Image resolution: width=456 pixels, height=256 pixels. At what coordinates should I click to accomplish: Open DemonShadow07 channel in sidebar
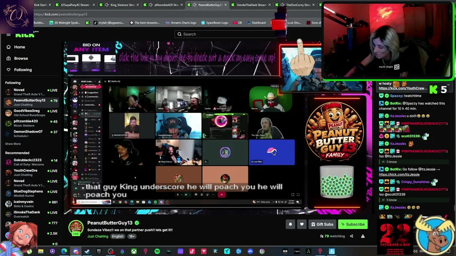click(31, 133)
